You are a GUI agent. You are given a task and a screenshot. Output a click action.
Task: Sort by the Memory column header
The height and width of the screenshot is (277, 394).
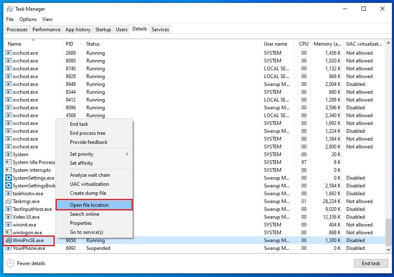pos(327,44)
